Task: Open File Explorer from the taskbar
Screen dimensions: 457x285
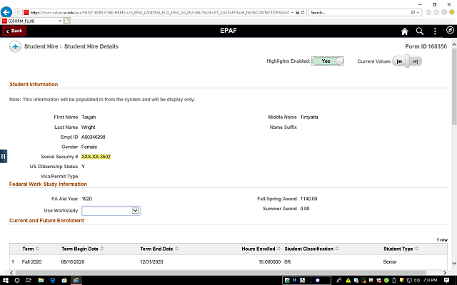Action: click(41, 280)
